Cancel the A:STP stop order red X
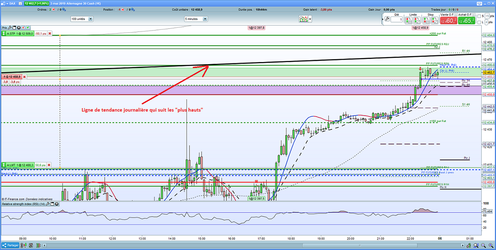 point(50,33)
